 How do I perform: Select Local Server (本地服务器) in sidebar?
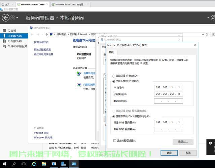14,36
